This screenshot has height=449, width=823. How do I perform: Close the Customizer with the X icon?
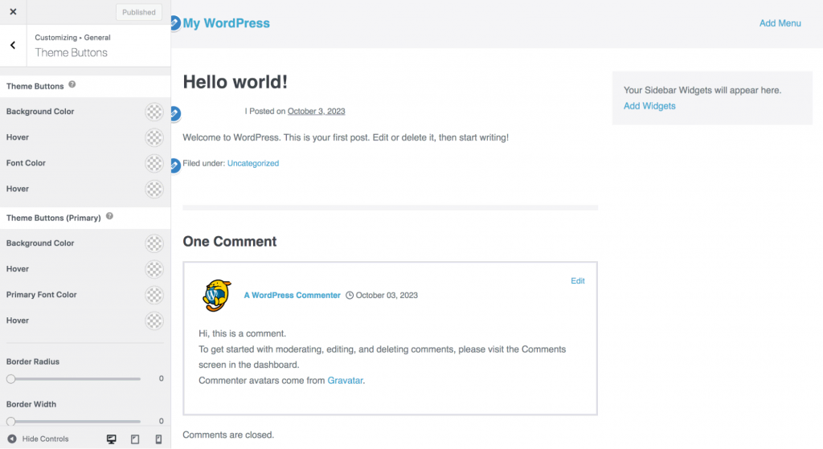click(13, 12)
